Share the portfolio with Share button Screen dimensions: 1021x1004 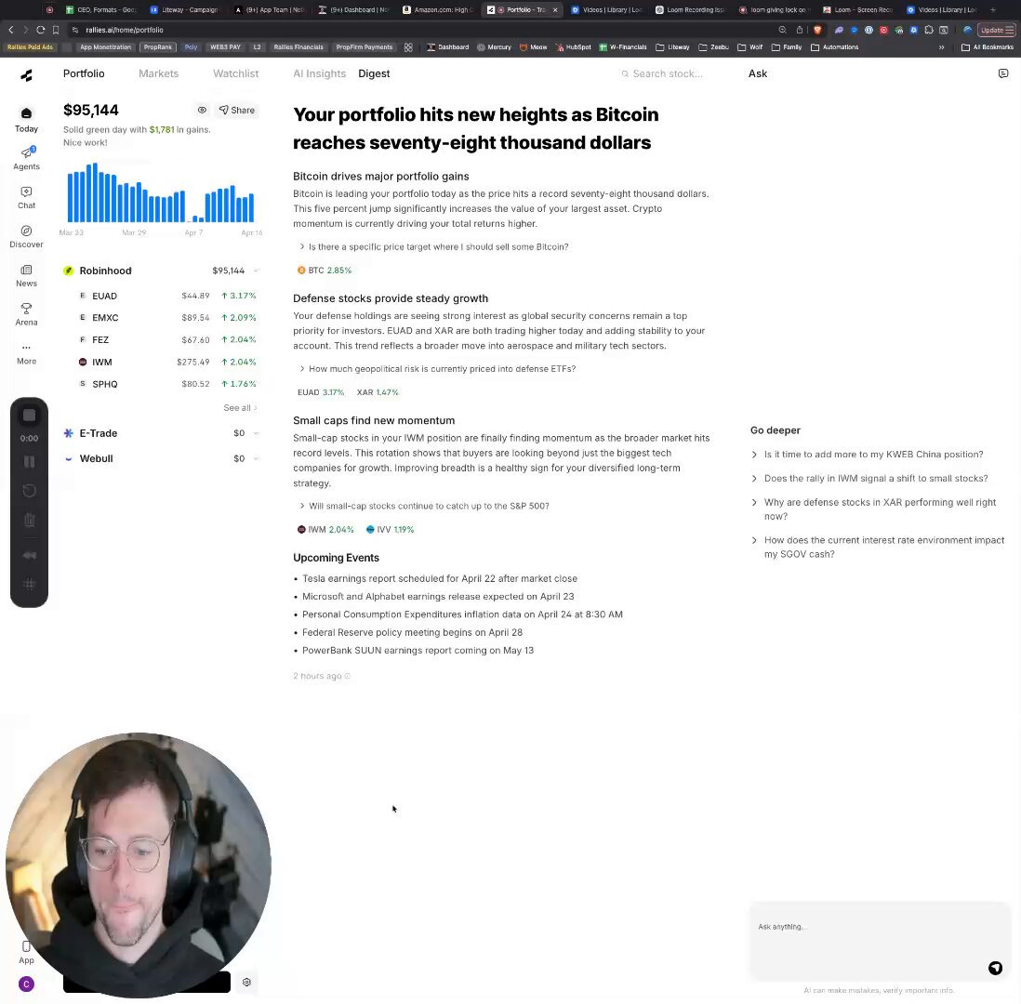click(237, 110)
